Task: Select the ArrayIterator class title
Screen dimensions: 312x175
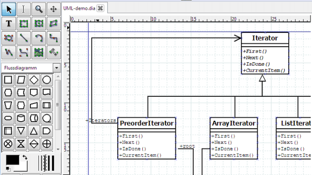Action: (x=234, y=123)
